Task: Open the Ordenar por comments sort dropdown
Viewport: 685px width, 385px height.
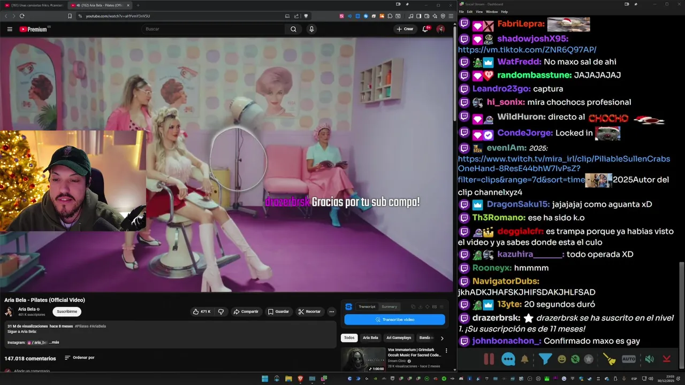Action: click(79, 358)
